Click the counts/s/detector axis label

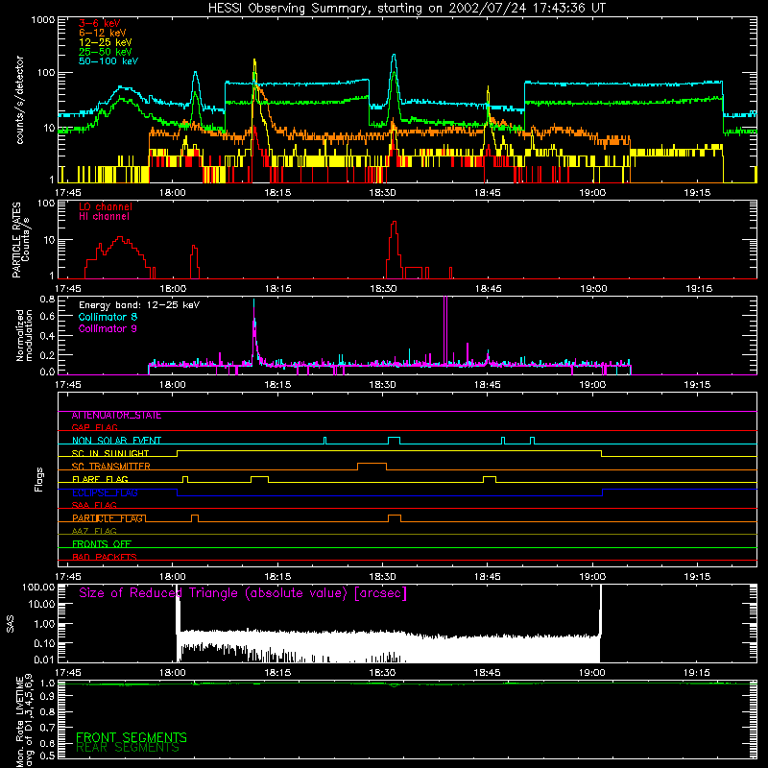point(19,100)
